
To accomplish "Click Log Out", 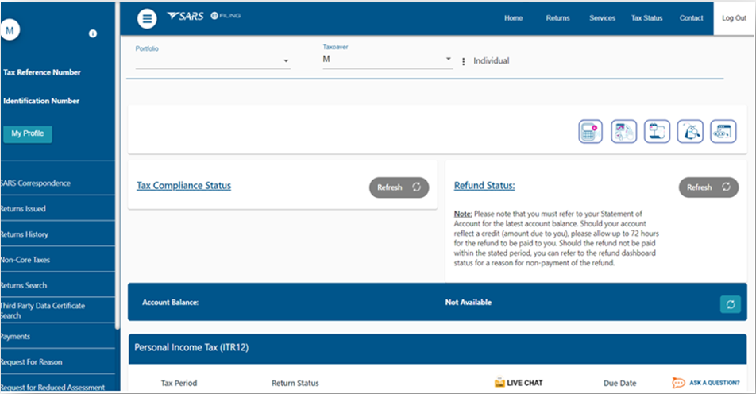I will [734, 18].
